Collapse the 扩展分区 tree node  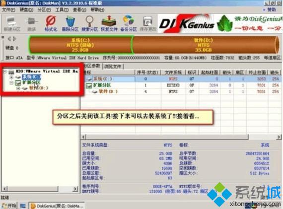(x=11, y=83)
